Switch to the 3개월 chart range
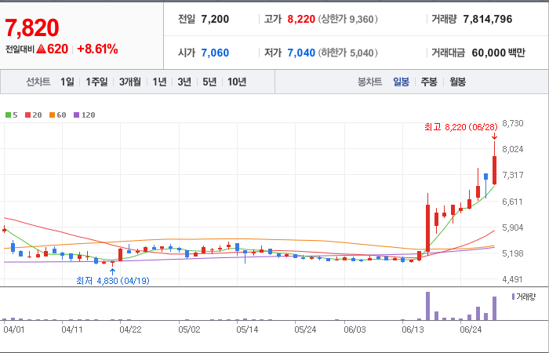549x353 pixels. pos(130,82)
